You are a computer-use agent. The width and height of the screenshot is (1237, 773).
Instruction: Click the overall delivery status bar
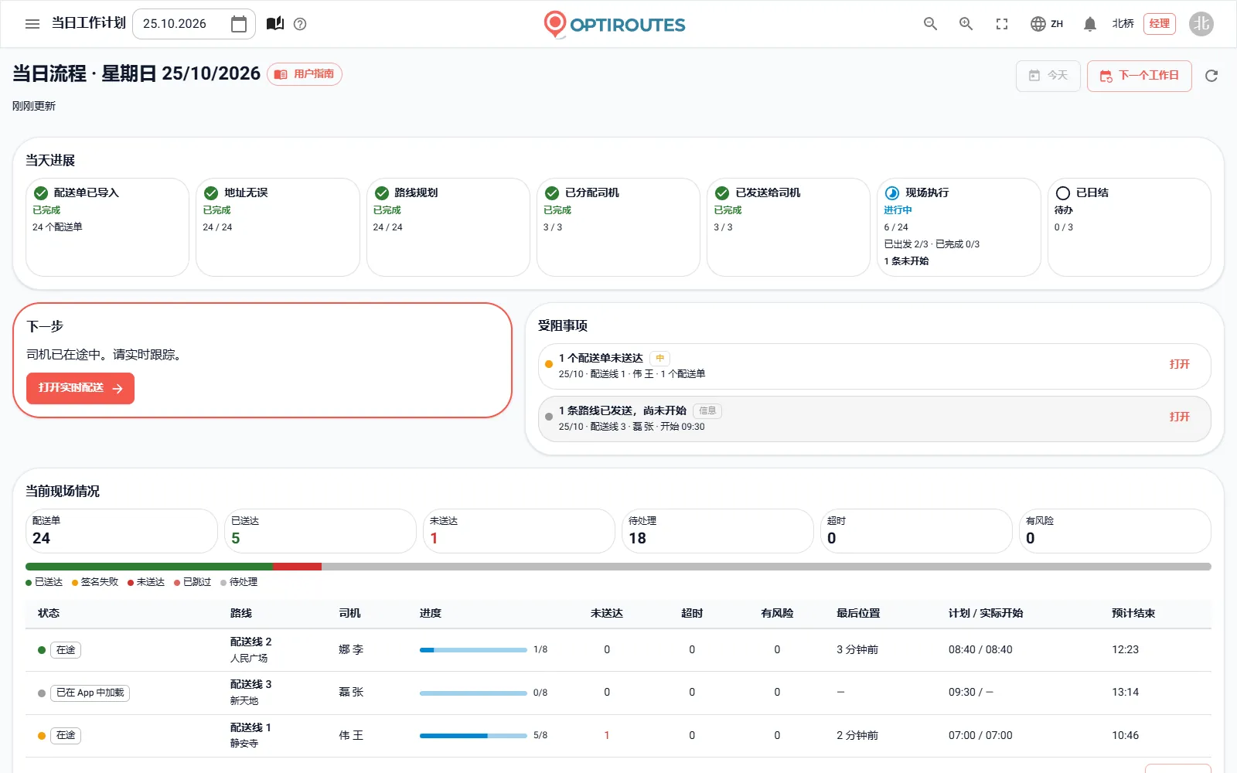coord(618,567)
